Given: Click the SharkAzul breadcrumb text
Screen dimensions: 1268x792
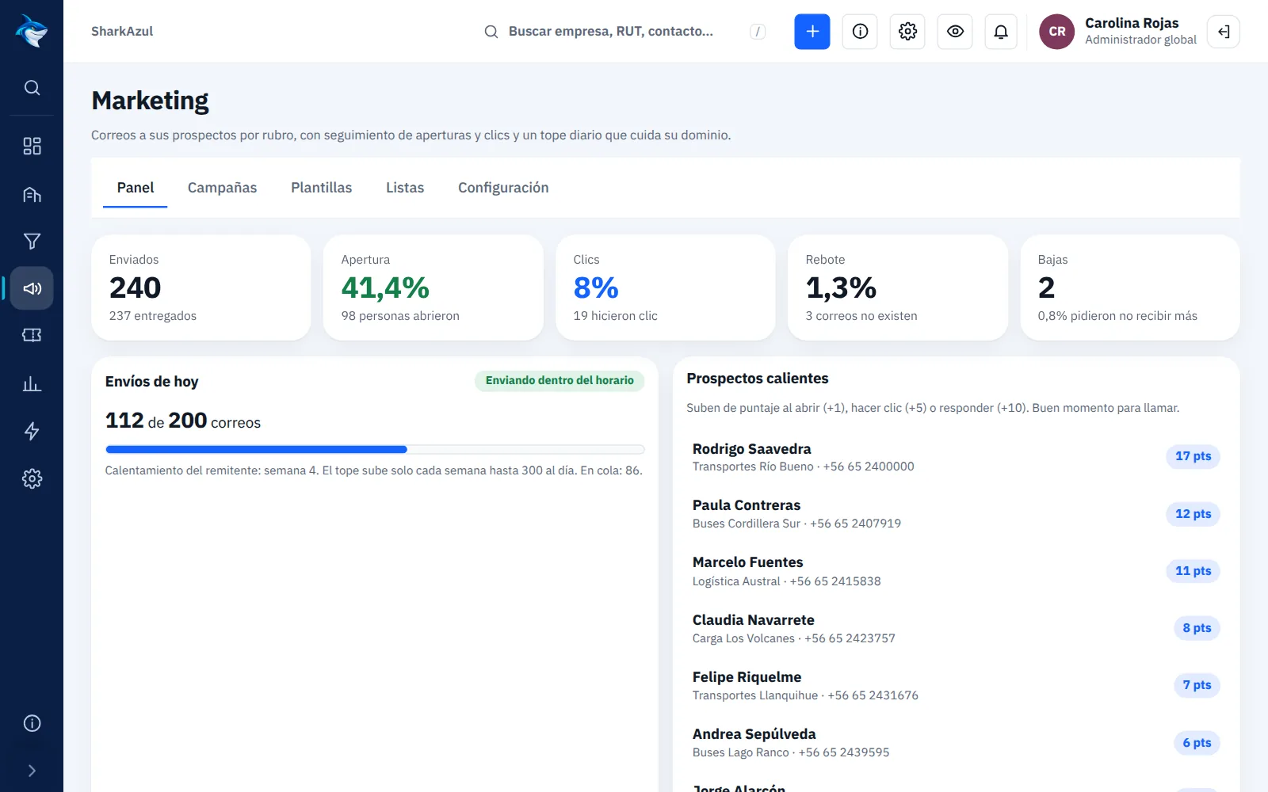Looking at the screenshot, I should click(x=122, y=32).
